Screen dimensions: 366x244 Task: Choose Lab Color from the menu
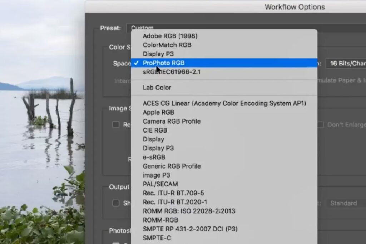click(x=157, y=88)
